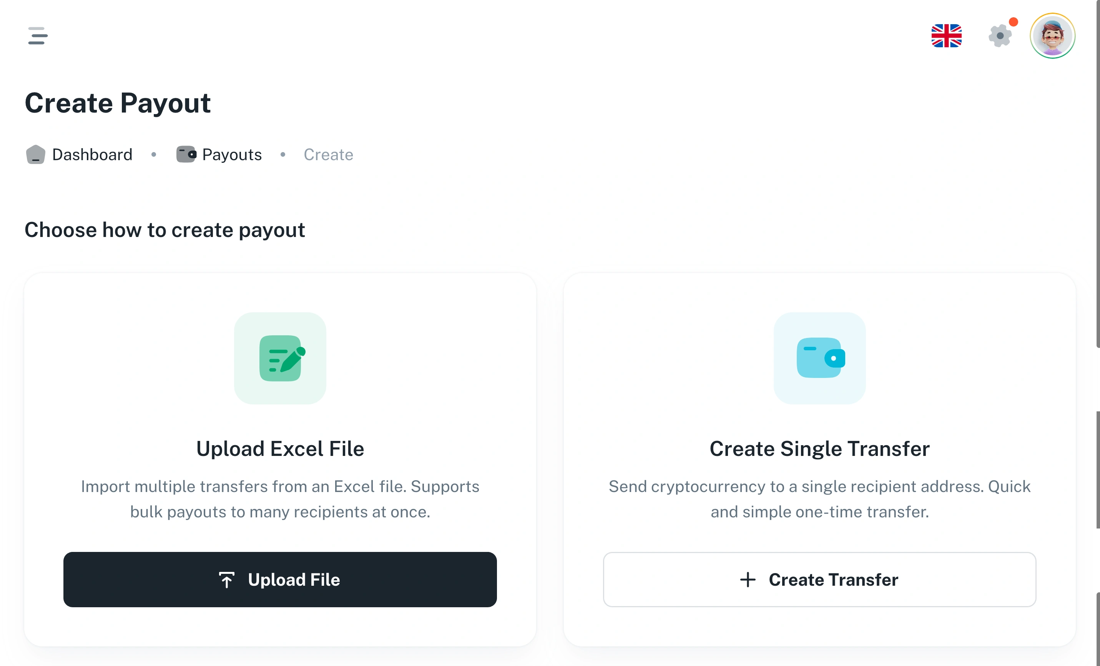Open settings via the gear icon

(1000, 36)
